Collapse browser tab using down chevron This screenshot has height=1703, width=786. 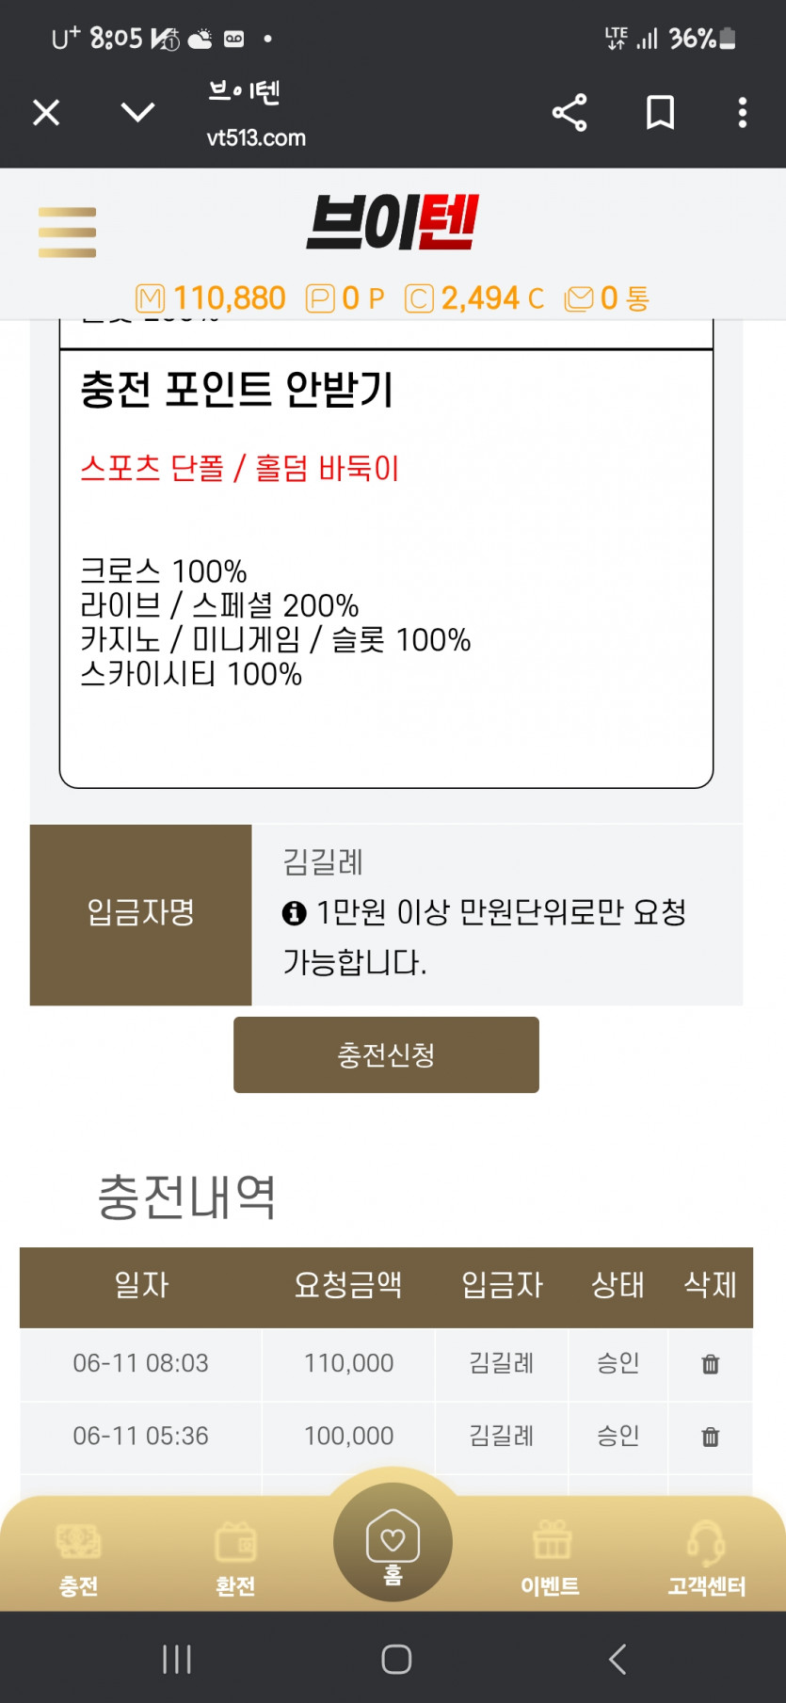pos(138,113)
